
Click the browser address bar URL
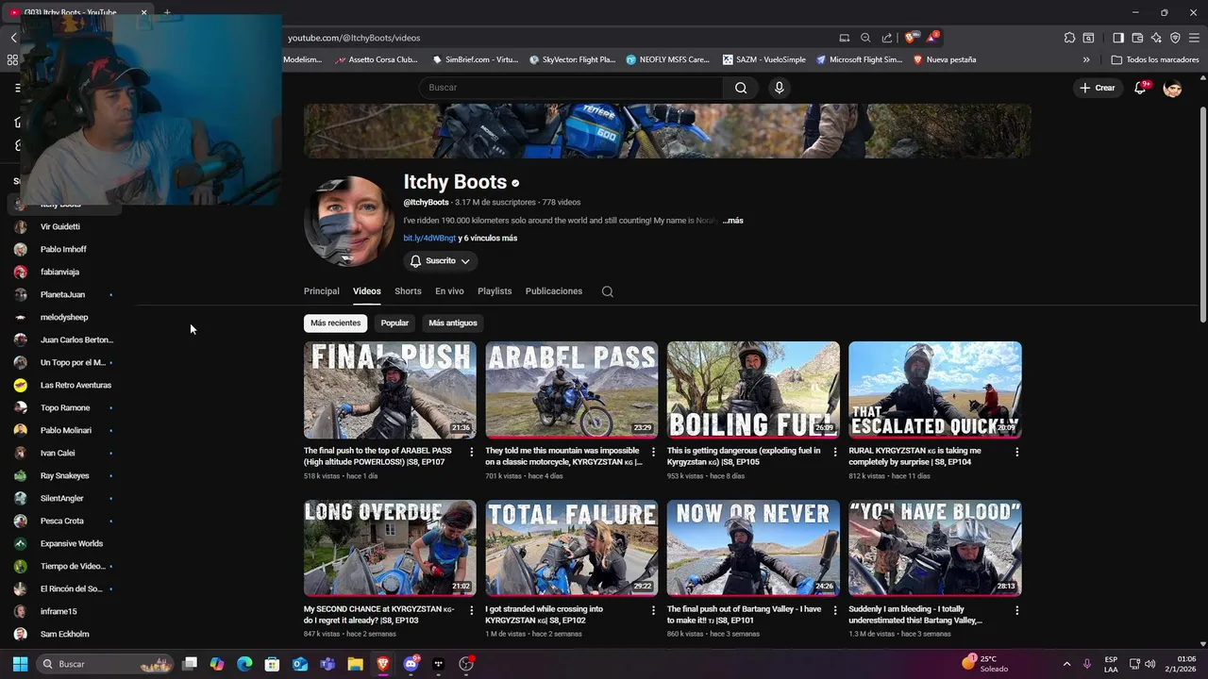pos(354,38)
